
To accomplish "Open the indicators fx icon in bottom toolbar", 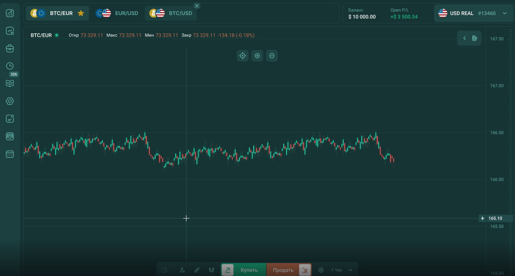I will [182, 270].
